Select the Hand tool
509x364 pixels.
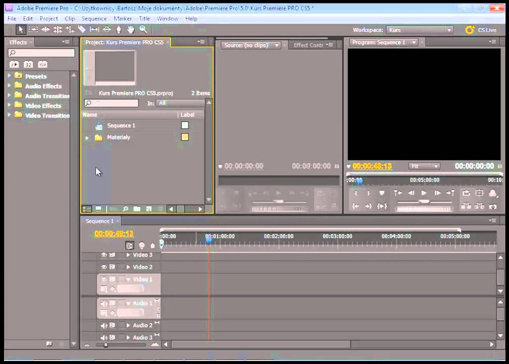point(131,29)
